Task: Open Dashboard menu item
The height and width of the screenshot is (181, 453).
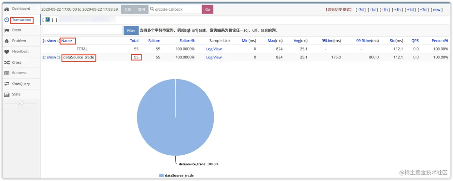Action: [x=21, y=9]
